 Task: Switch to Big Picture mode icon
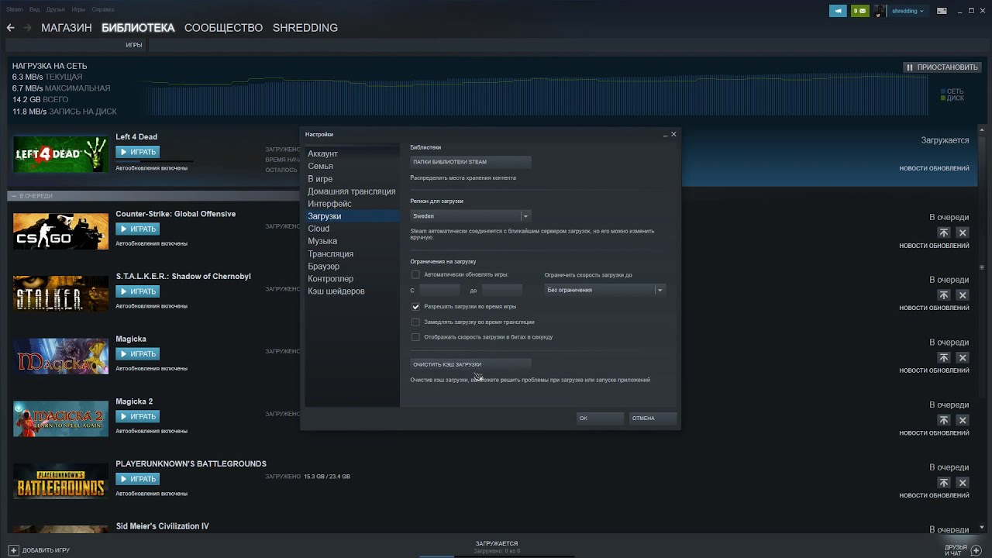[x=942, y=11]
